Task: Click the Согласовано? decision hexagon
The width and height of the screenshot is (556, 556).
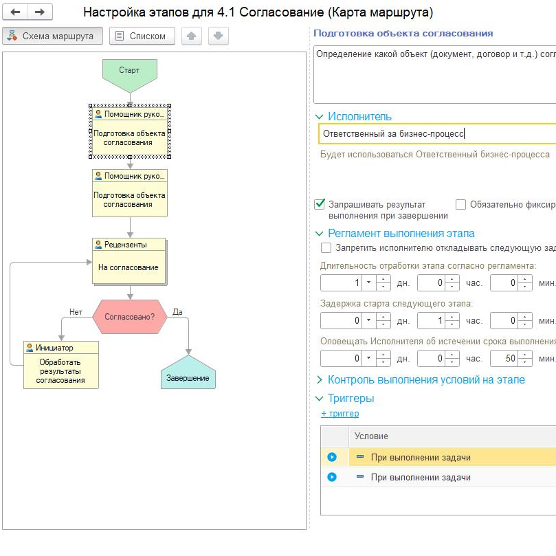Action: coord(129,318)
